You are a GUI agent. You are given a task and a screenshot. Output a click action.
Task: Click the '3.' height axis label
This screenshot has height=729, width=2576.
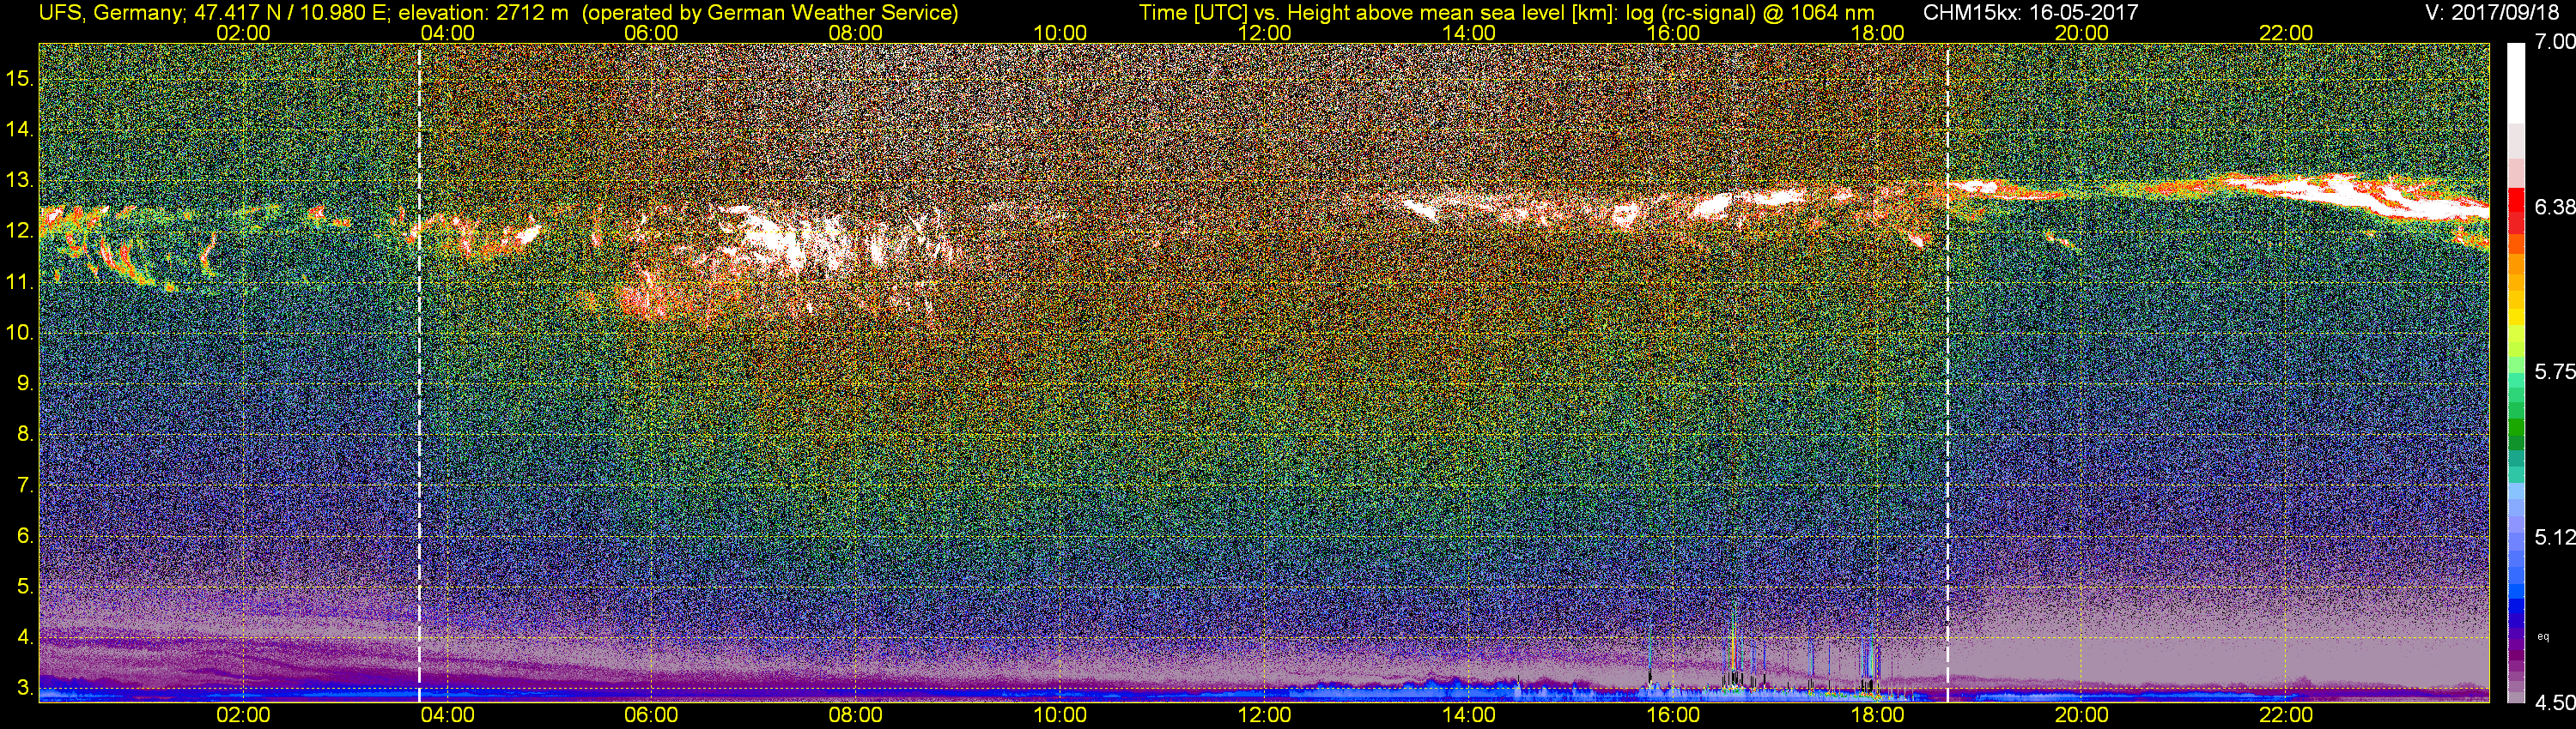(x=25, y=688)
